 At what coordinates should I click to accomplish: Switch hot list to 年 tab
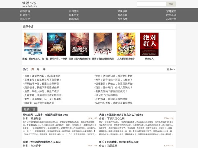coord(44,69)
